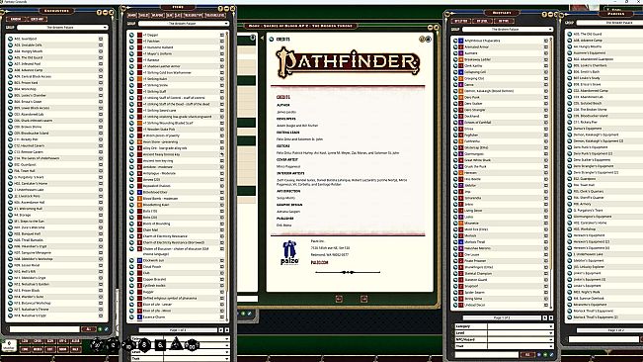Screen dimensions: 643x362
Task: Toggle identification for Dockhand in Bestiary
Action: tap(546, 116)
